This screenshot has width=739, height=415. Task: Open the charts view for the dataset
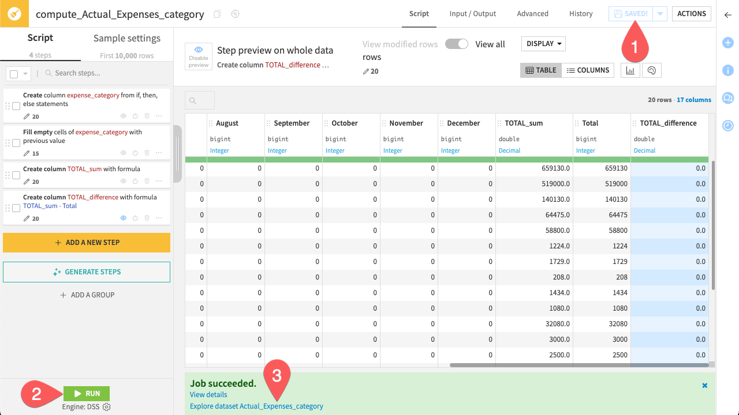click(x=630, y=70)
